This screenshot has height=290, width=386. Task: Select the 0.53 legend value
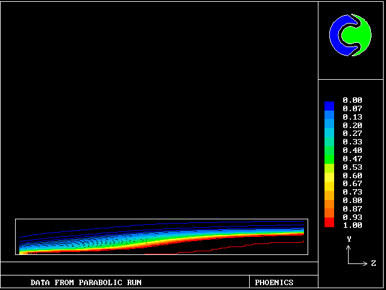(352, 167)
